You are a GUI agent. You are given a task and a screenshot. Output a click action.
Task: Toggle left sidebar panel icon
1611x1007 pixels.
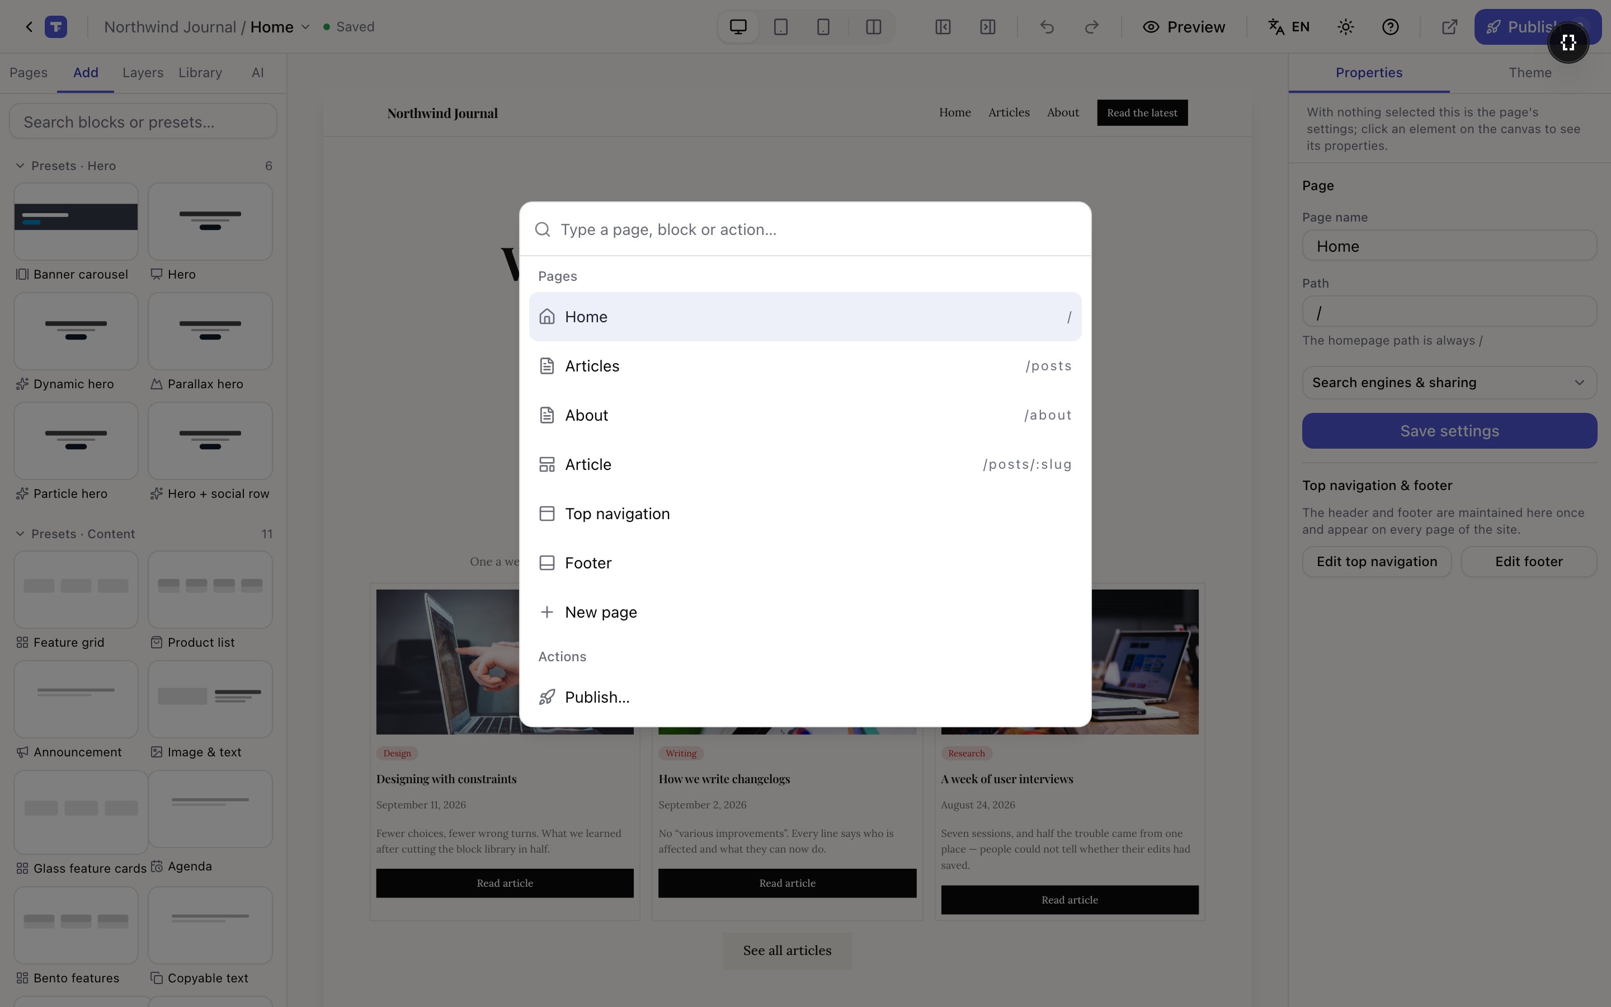943,27
